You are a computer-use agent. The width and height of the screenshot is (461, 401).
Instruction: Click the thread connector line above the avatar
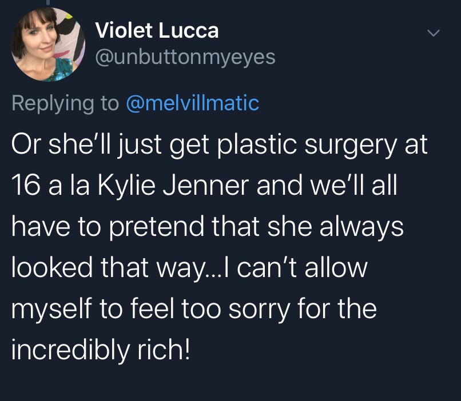pos(47,3)
